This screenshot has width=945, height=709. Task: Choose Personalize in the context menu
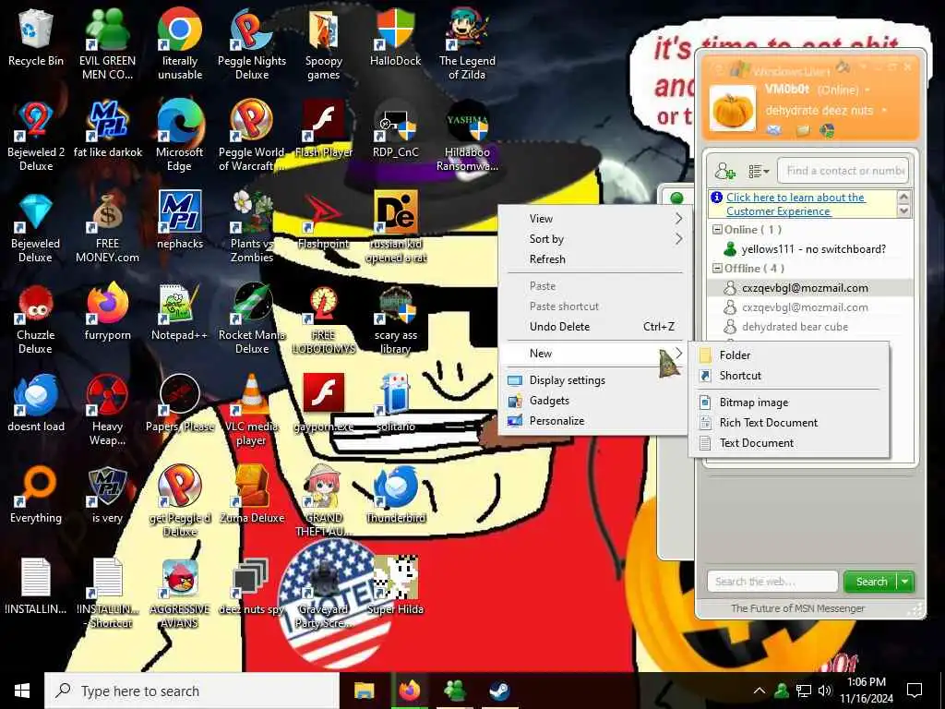point(593,421)
